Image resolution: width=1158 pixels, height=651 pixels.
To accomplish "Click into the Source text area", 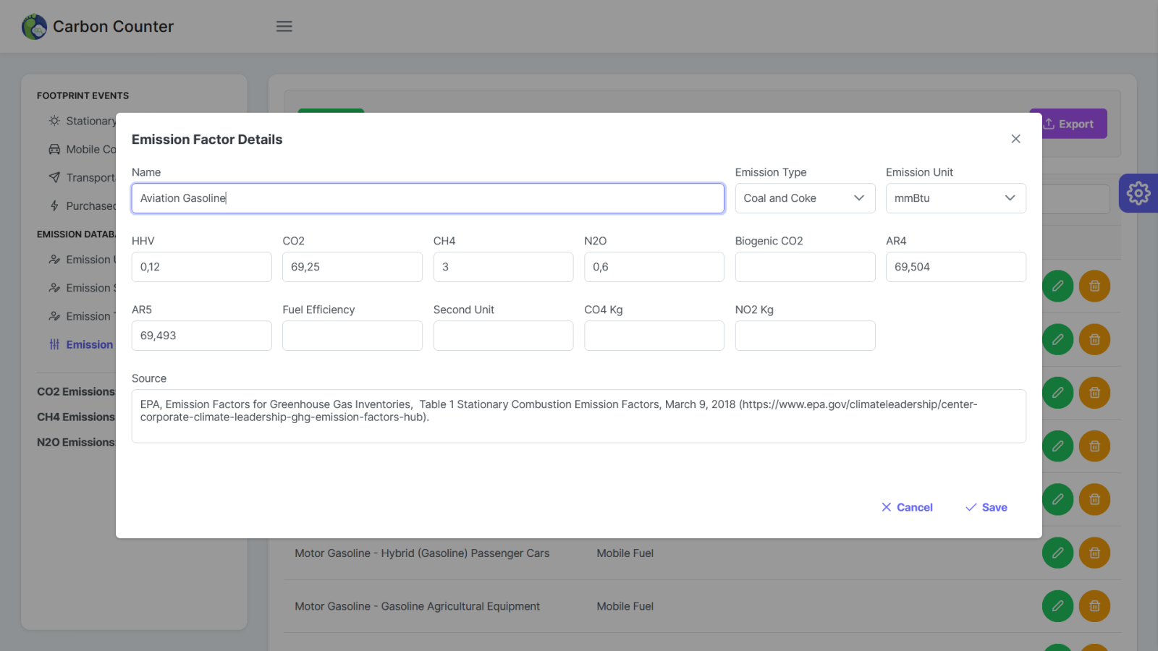I will tap(578, 416).
